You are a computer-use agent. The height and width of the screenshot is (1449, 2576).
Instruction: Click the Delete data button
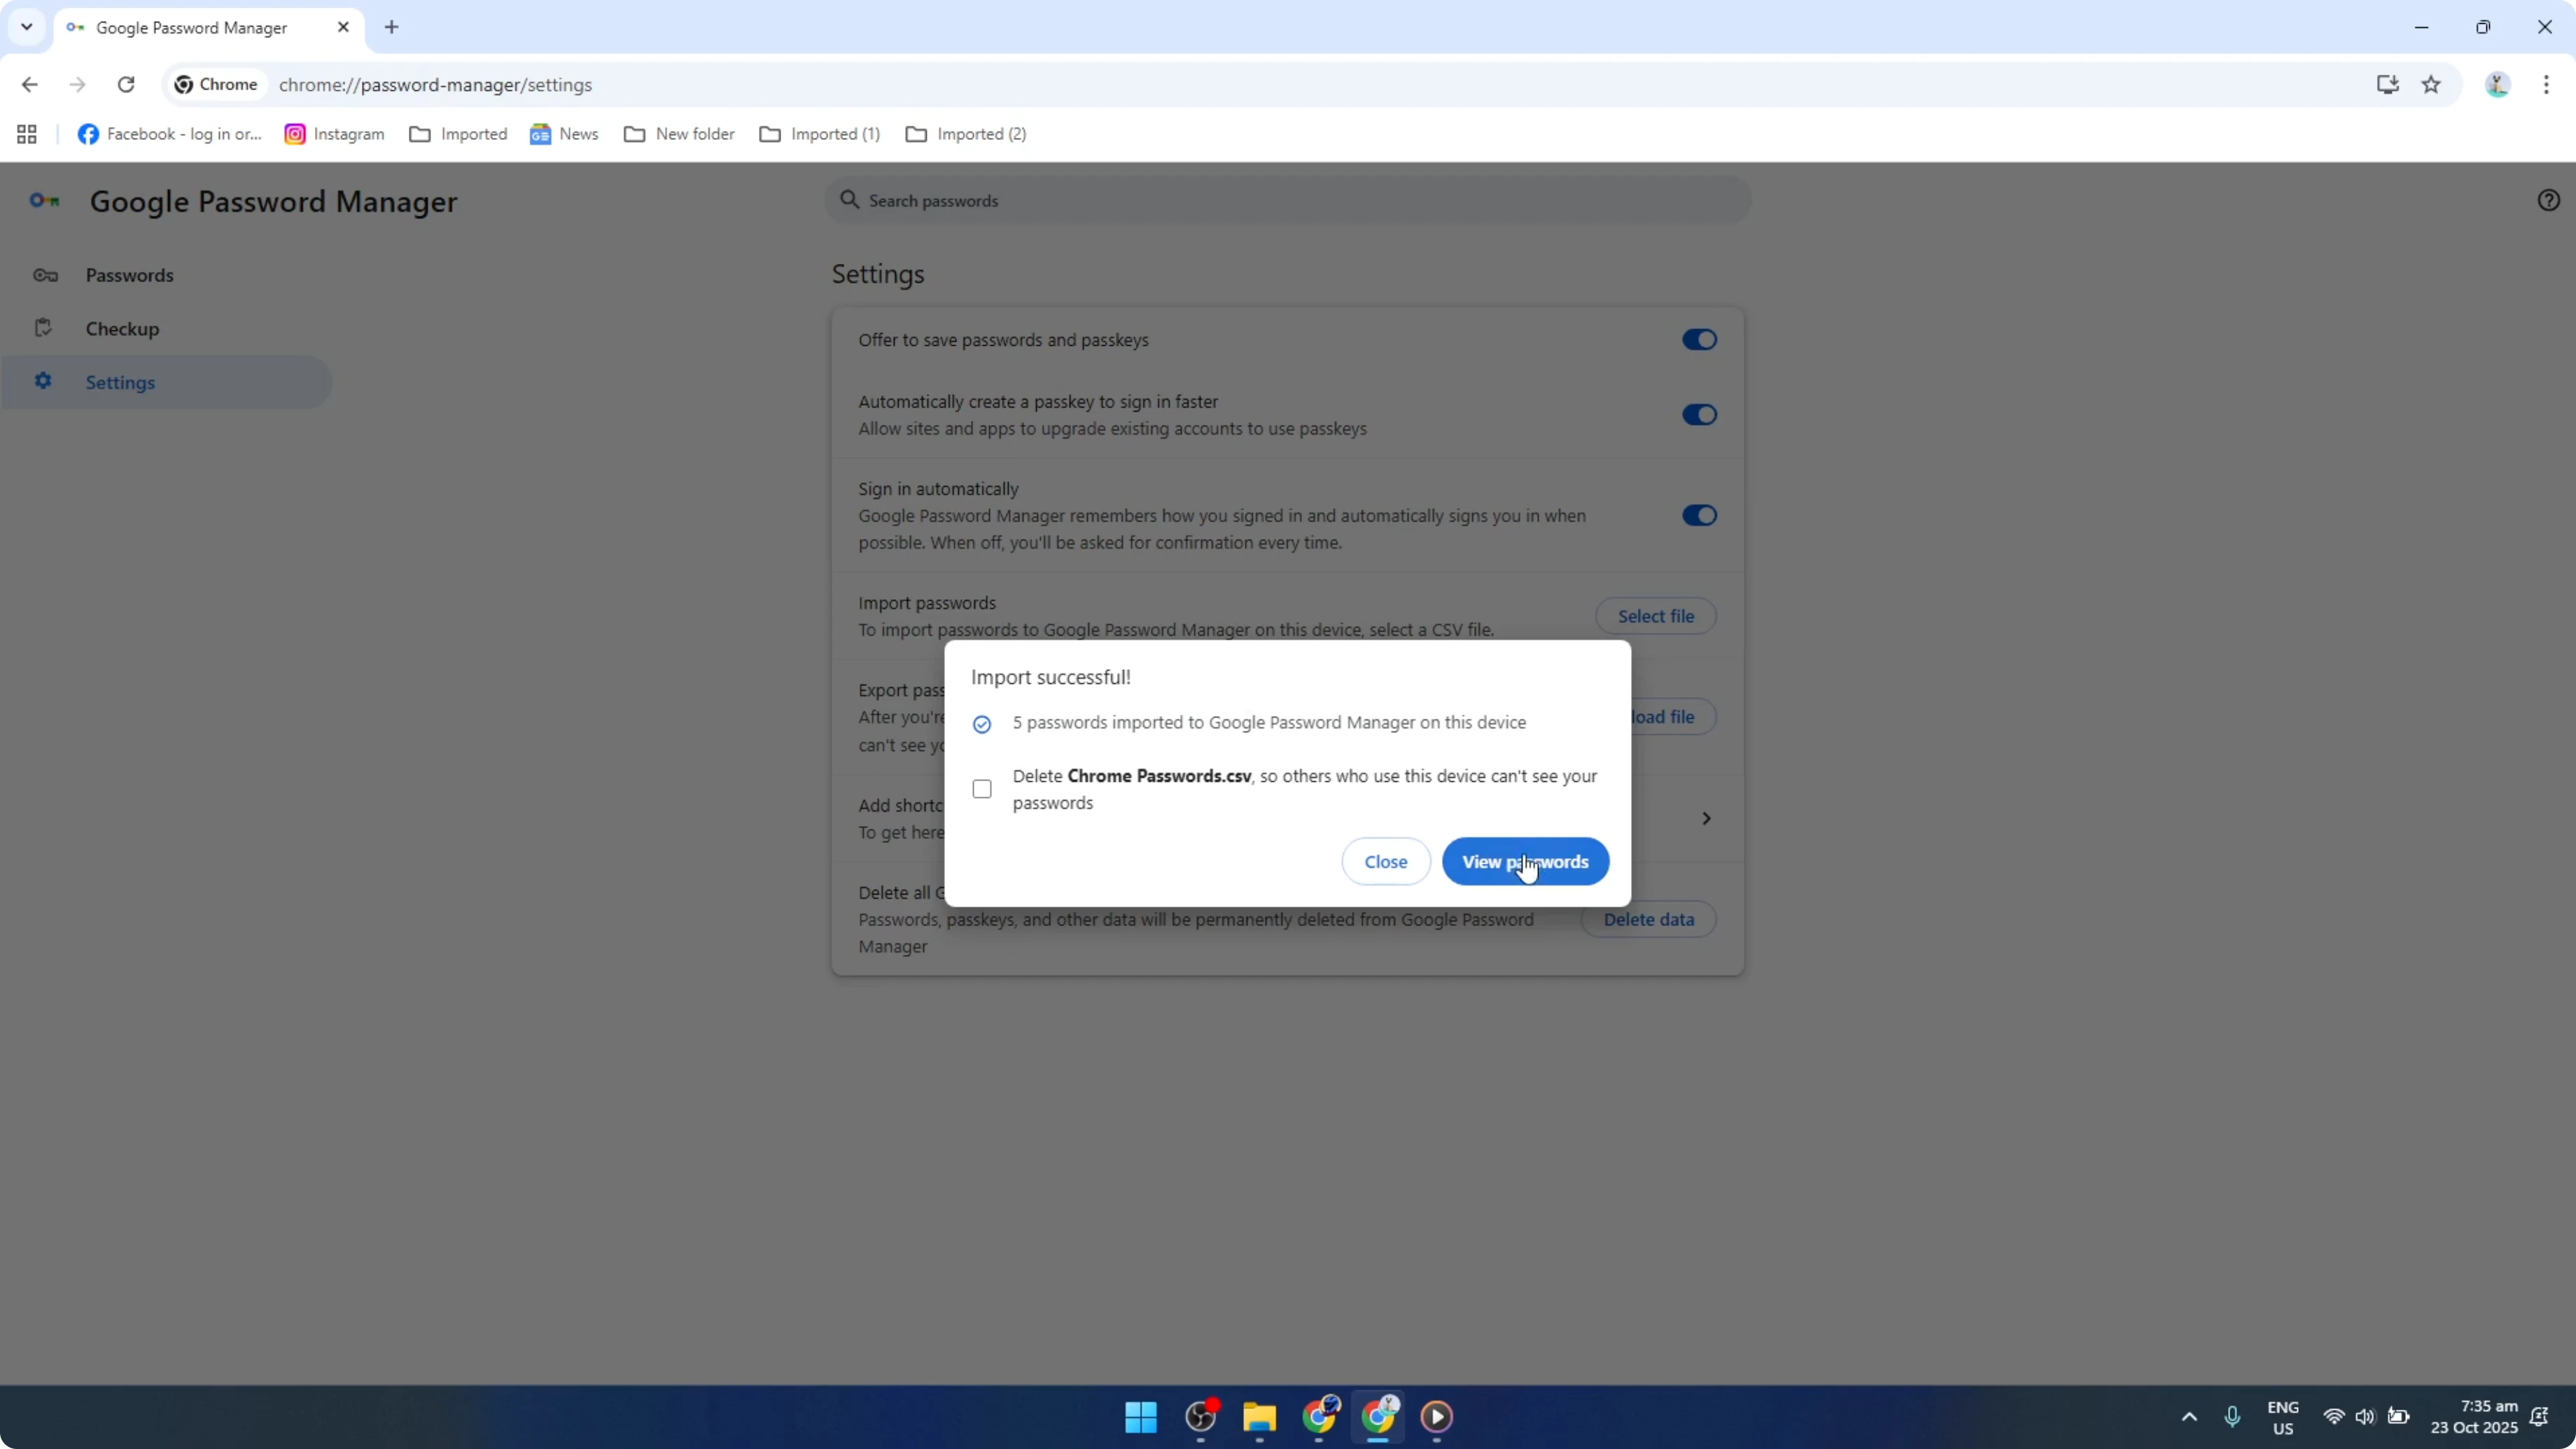[x=1648, y=919]
